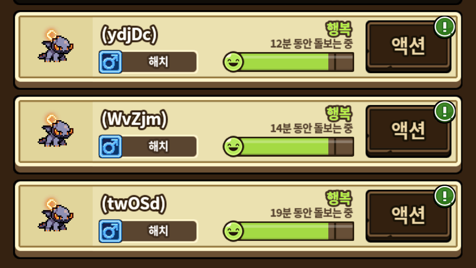Select the 해치 label under ydjDc
The image size is (476, 268).
pos(158,62)
